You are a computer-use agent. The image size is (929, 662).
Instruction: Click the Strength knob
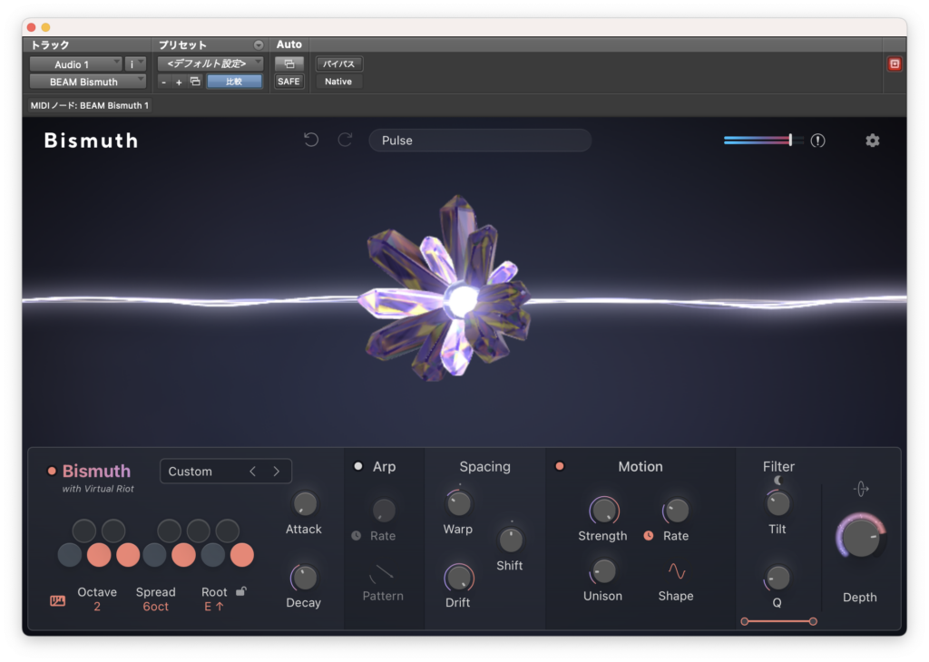pos(603,511)
